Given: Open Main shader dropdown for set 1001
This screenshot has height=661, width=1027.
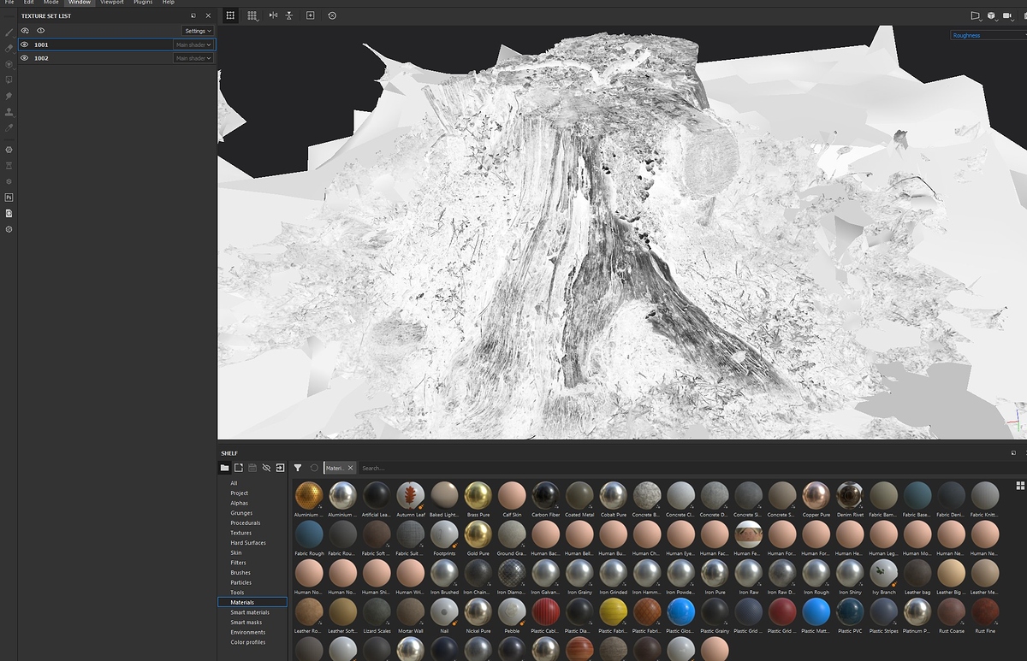Looking at the screenshot, I should 193,44.
